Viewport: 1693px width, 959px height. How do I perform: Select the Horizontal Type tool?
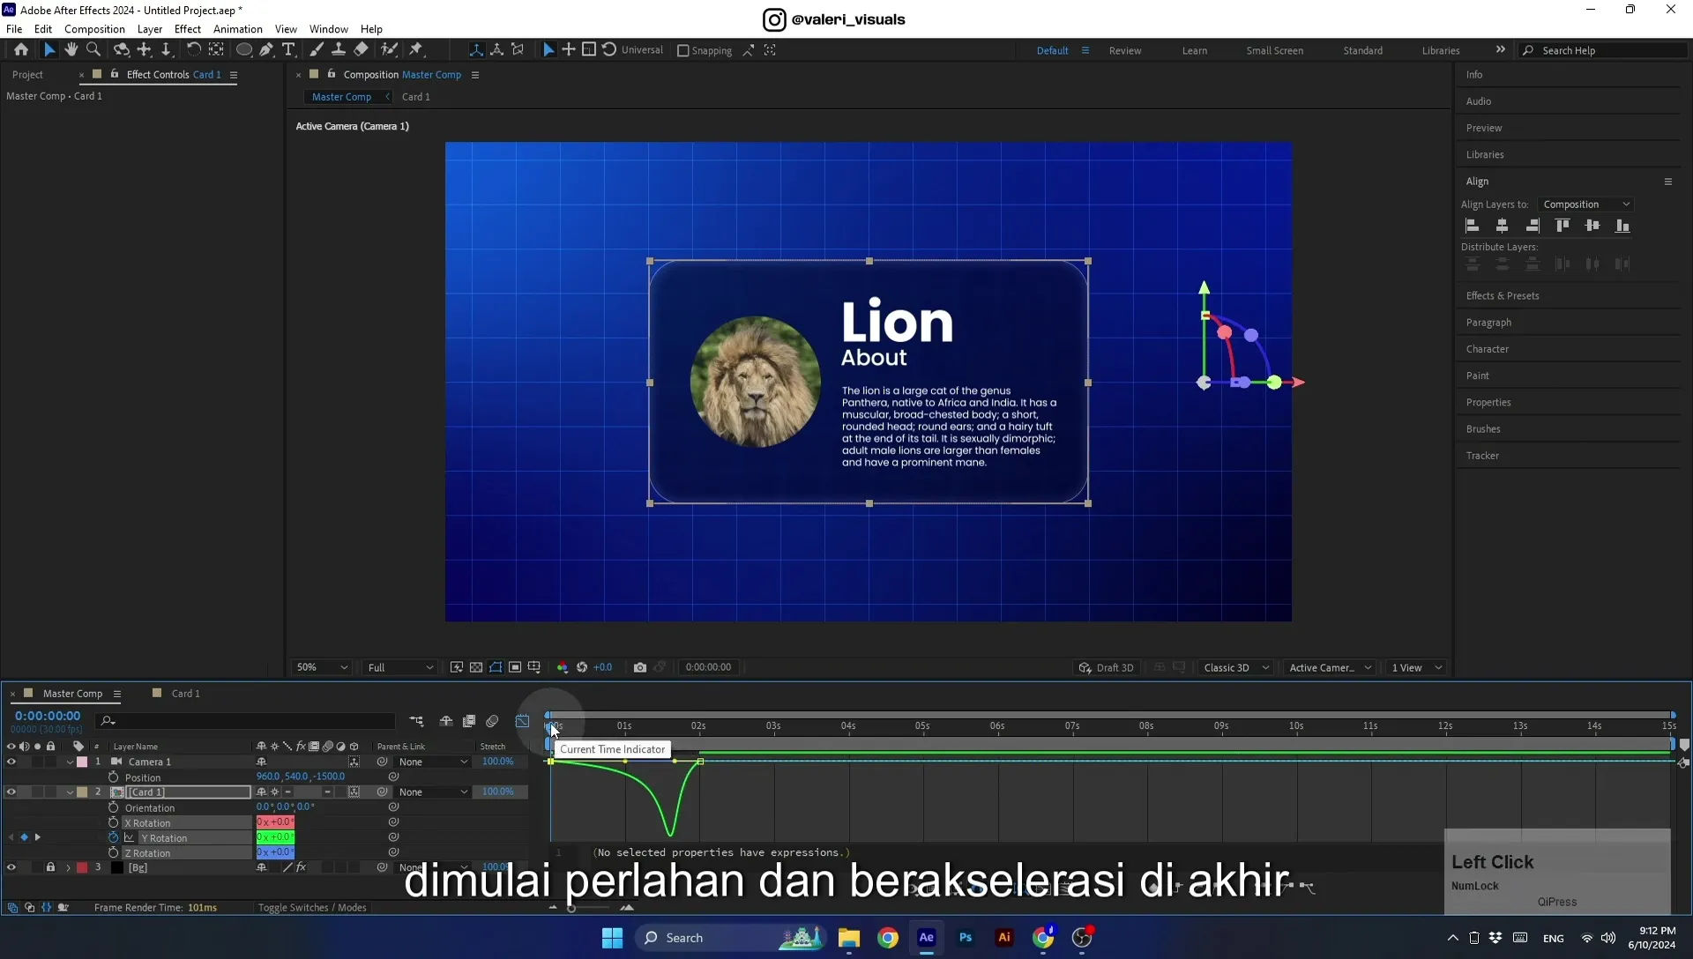click(x=288, y=50)
